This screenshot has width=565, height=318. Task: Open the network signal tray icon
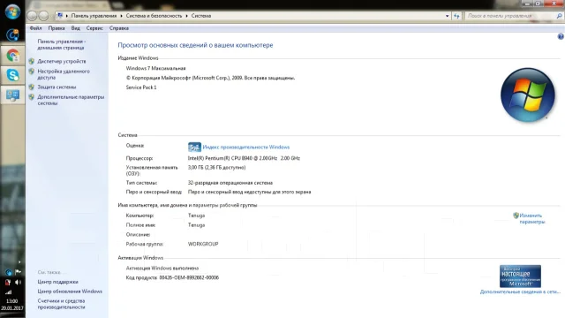click(8, 292)
